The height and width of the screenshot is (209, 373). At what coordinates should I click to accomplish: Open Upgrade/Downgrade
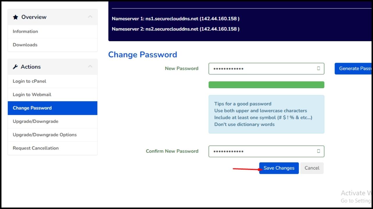[x=35, y=121]
